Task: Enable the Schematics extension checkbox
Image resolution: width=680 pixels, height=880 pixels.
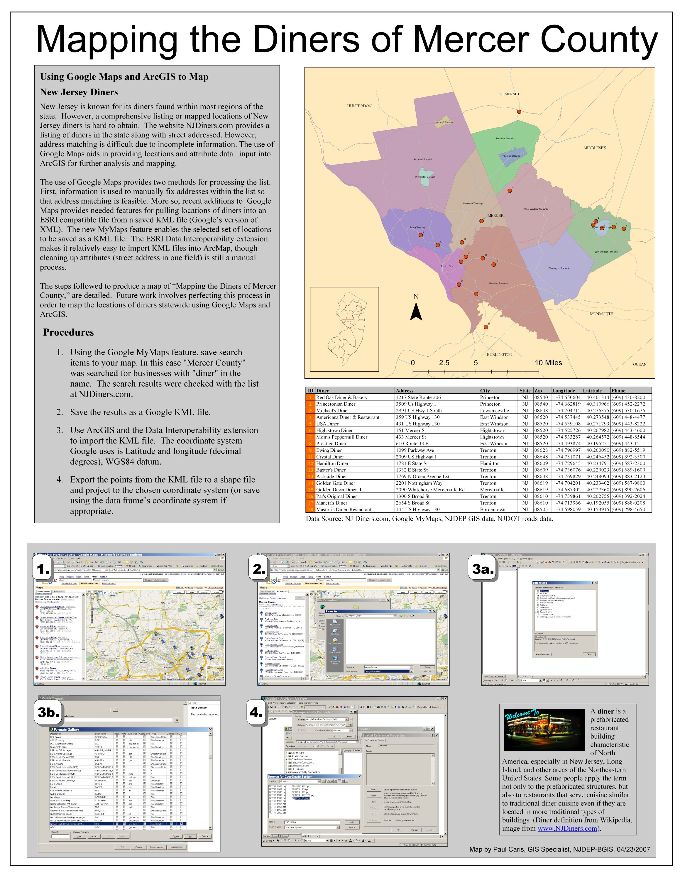Action: tap(538, 607)
